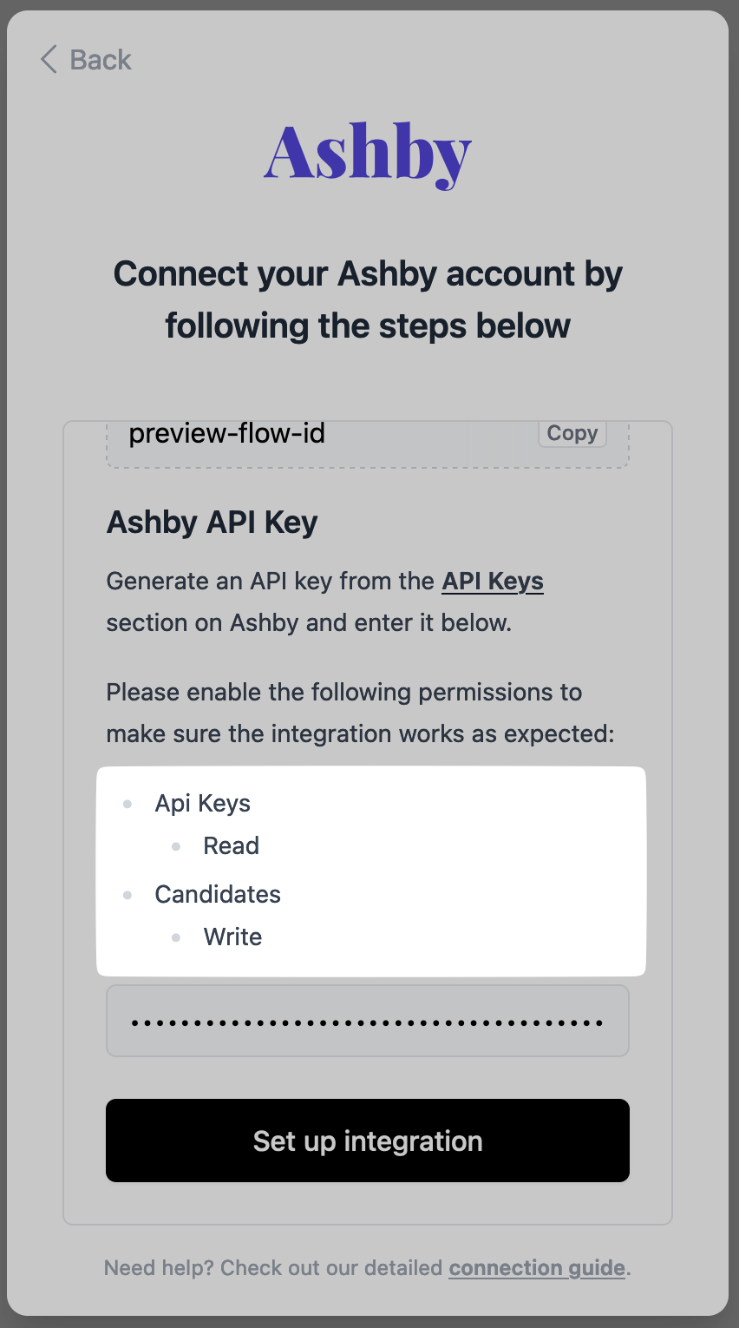The image size is (739, 1328).
Task: Click the bullet next to Read
Action: (x=176, y=846)
